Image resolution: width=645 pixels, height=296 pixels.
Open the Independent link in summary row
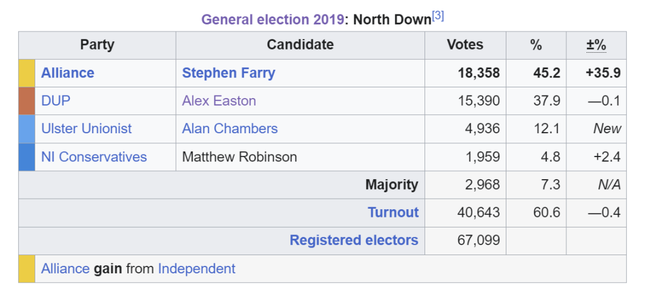(197, 269)
